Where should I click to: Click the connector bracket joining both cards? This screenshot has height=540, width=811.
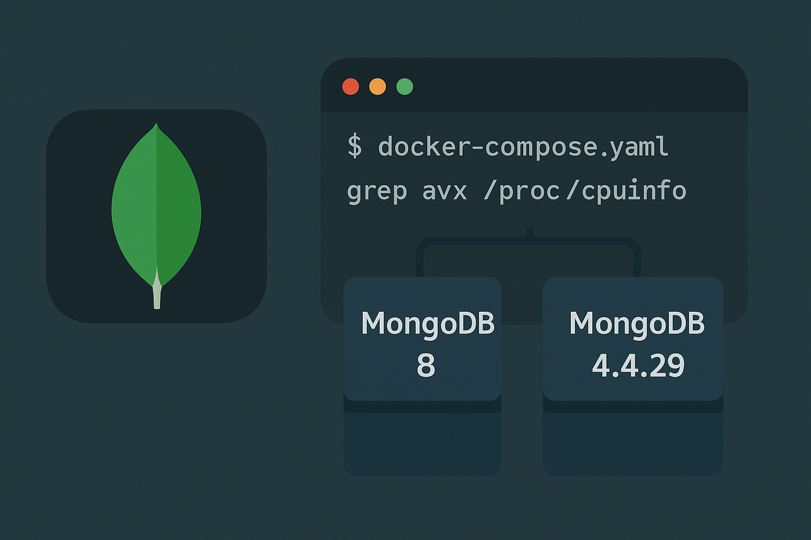coord(529,243)
